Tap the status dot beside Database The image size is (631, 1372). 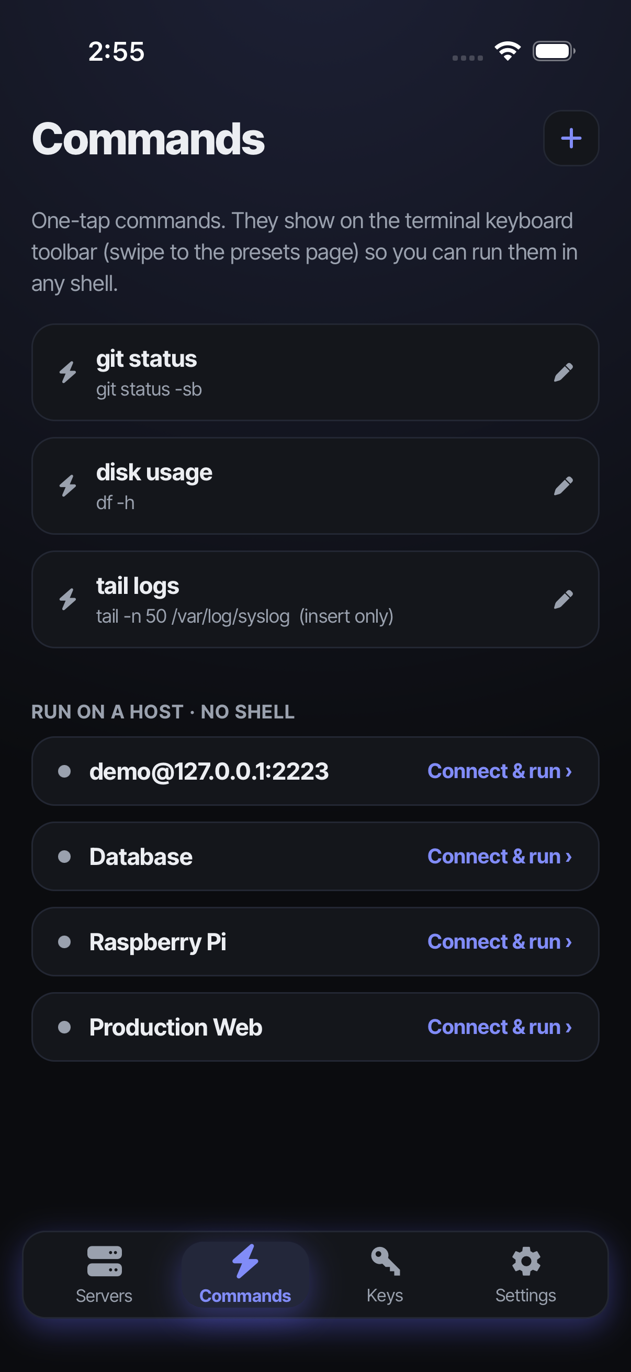(x=64, y=857)
